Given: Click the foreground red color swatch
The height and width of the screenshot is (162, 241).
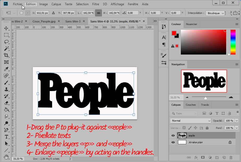Looking at the screenshot, I should coord(174,33).
